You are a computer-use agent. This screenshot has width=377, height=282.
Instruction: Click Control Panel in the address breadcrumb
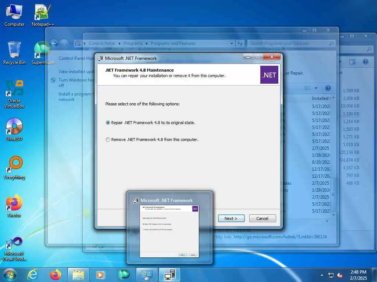102,43
